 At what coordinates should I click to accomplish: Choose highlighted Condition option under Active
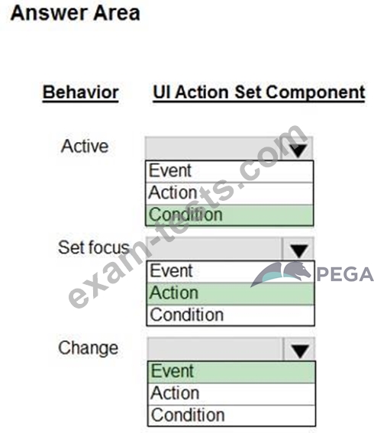pos(230,215)
